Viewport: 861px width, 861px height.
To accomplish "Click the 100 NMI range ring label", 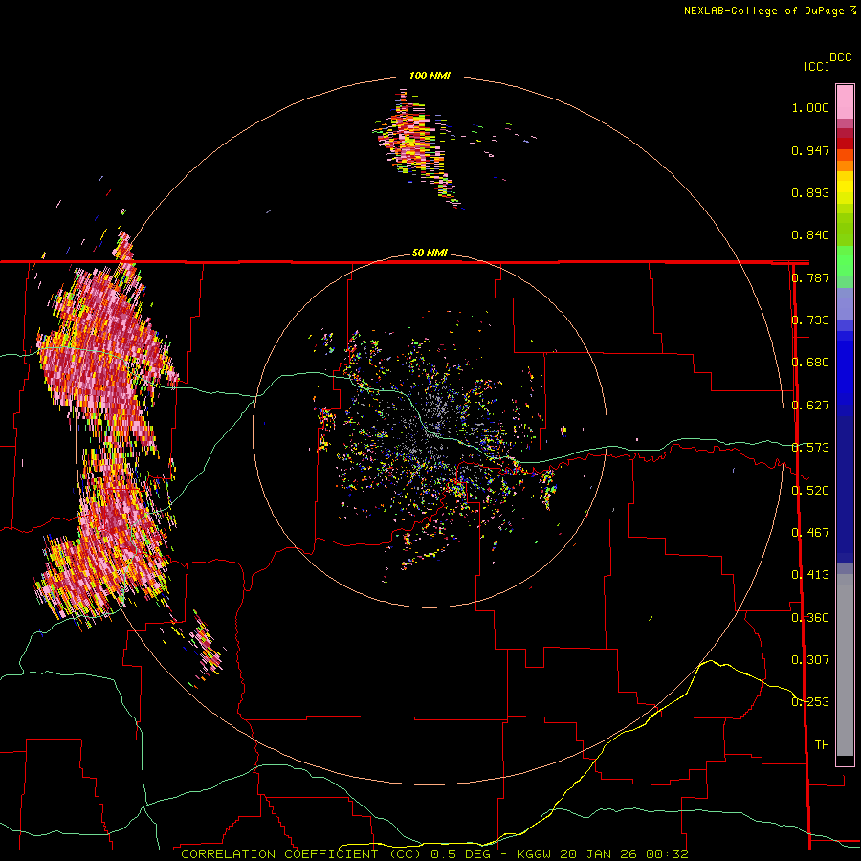I will pos(430,76).
